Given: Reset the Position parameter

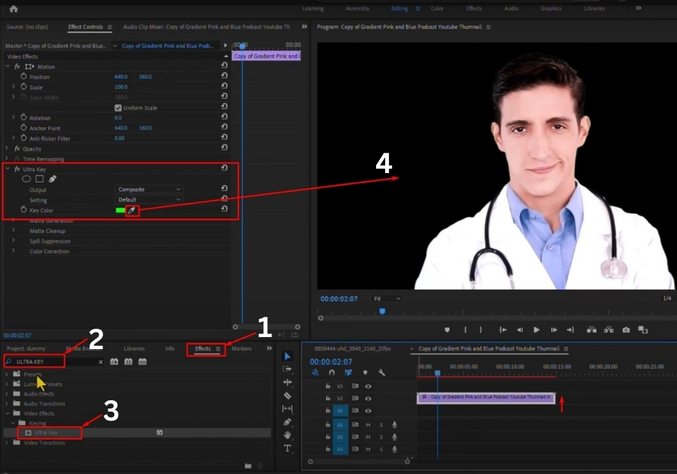Looking at the screenshot, I should [224, 75].
